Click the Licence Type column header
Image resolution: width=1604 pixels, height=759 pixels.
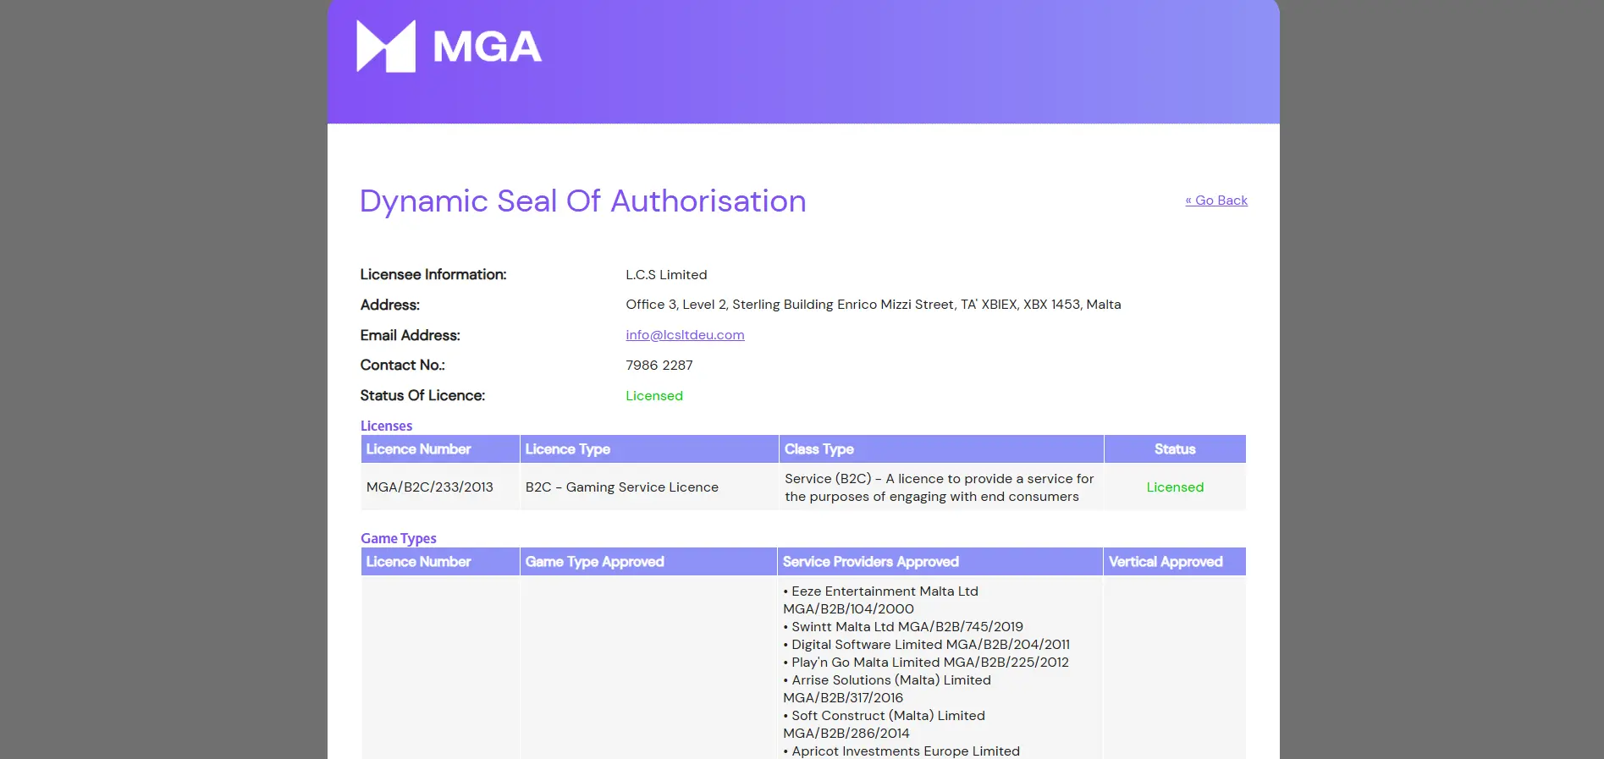[567, 449]
